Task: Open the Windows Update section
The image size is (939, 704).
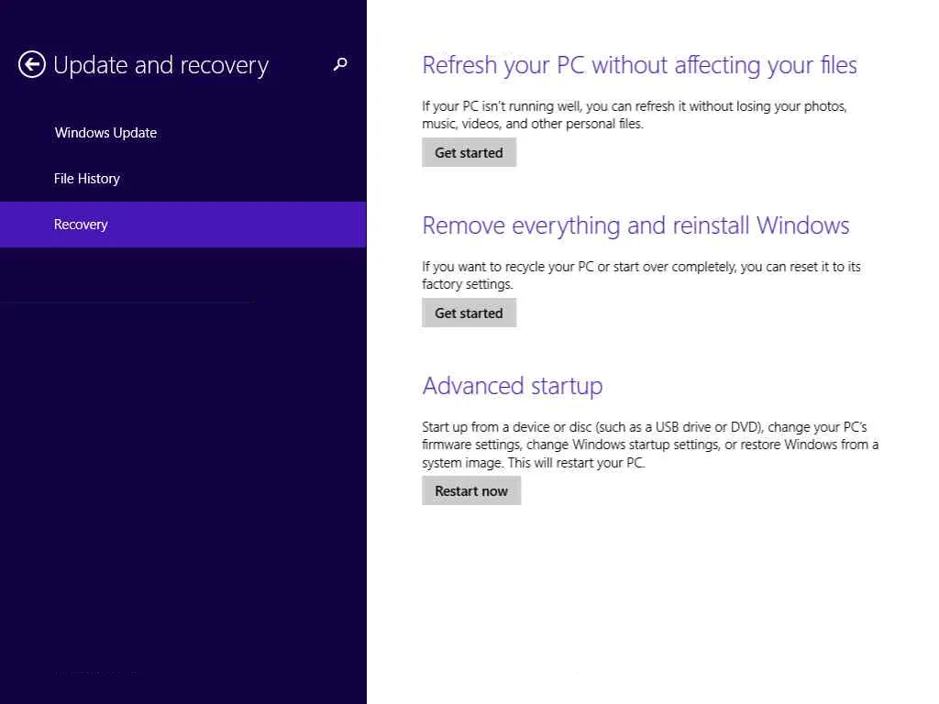Action: (105, 133)
